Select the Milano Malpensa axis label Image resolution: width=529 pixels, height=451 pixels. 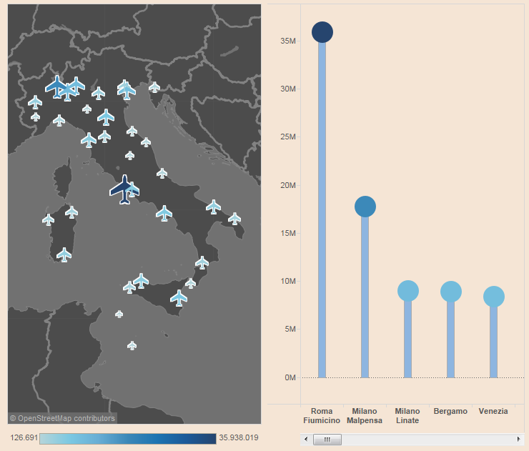click(365, 415)
